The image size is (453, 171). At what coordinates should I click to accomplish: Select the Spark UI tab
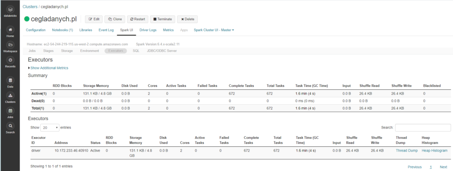[x=127, y=30]
